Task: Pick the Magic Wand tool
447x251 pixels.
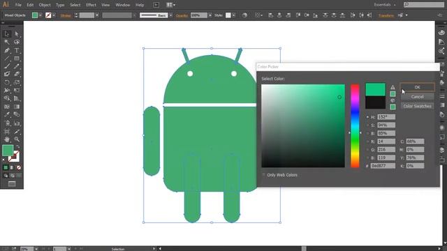Action: point(7,42)
